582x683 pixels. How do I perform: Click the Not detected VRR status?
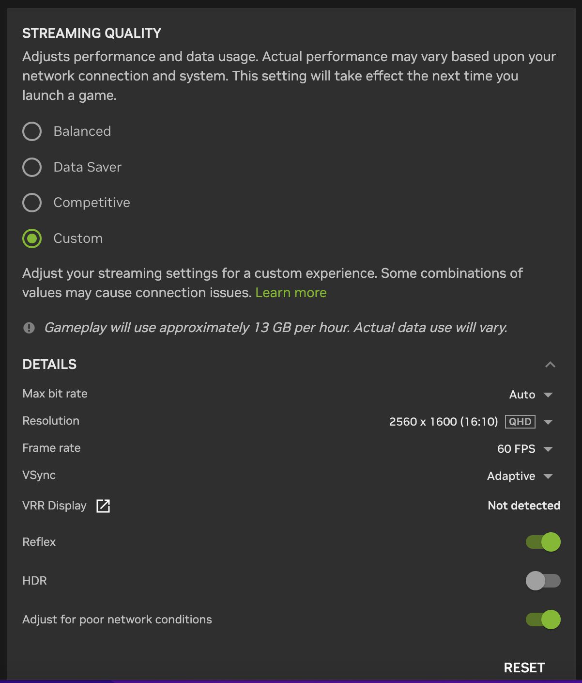(524, 506)
